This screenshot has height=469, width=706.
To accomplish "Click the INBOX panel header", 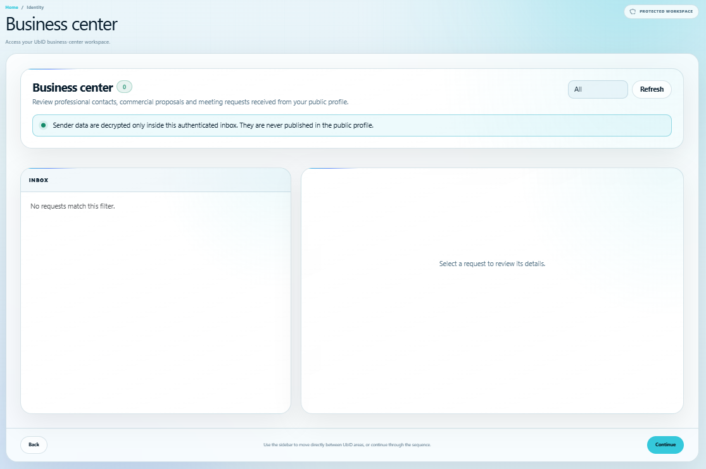I will pyautogui.click(x=155, y=180).
